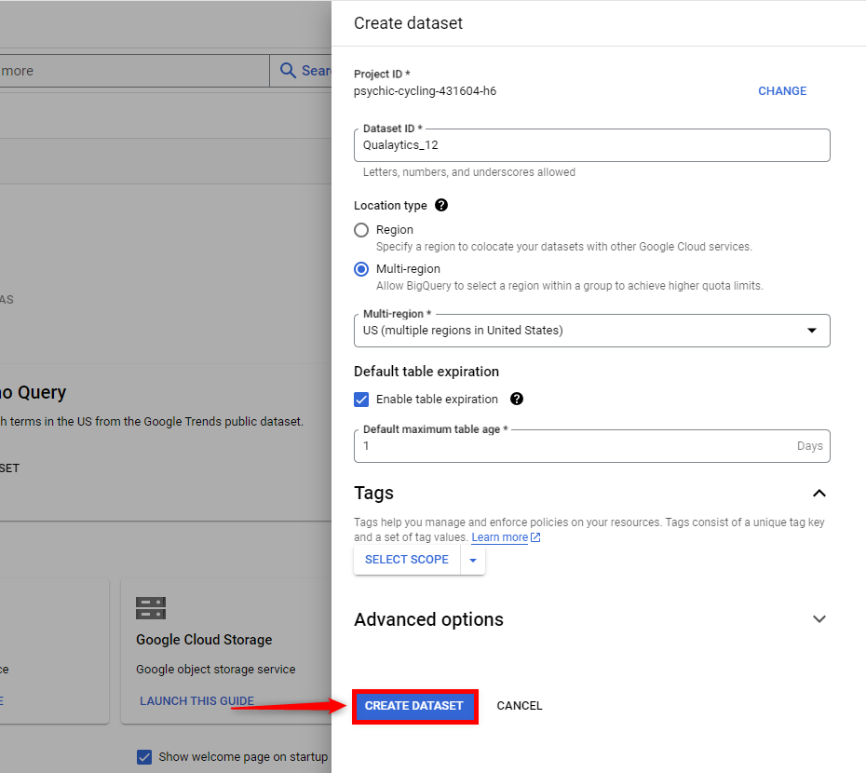Click the search magnifier icon
Screen dimensions: 866x773
pyautogui.click(x=284, y=70)
